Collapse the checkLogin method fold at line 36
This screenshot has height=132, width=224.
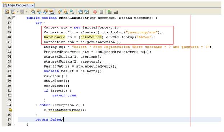click(14, 18)
